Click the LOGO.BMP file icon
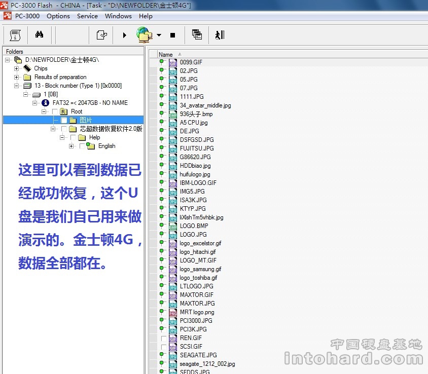This screenshot has width=428, height=374. [x=173, y=227]
